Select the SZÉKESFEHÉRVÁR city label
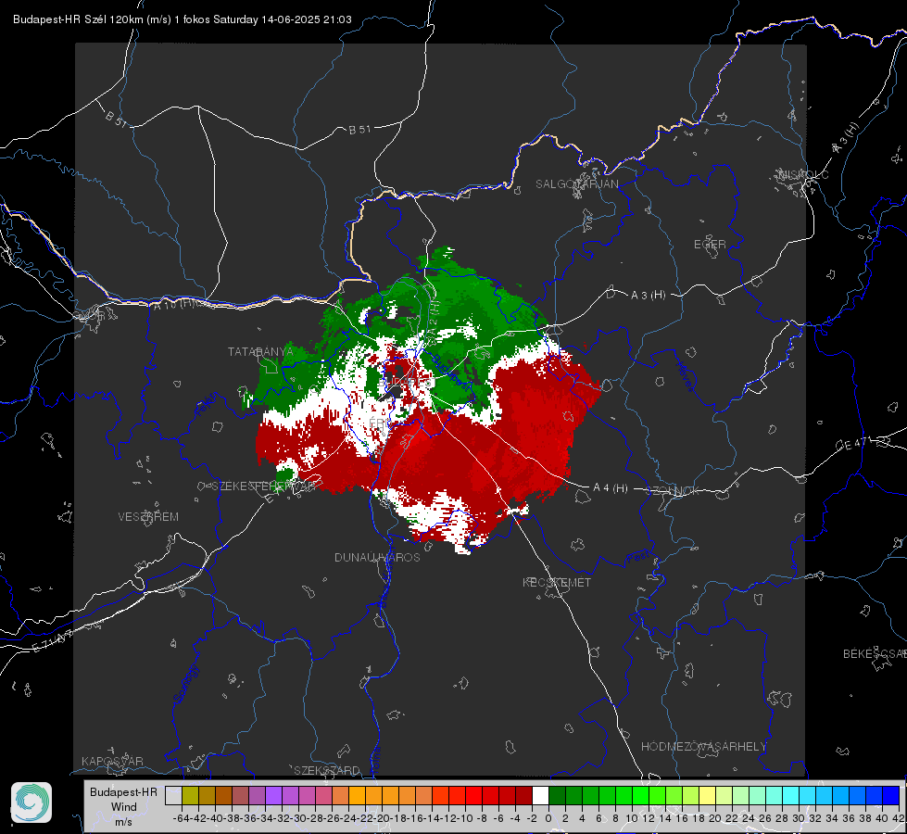 pos(263,486)
